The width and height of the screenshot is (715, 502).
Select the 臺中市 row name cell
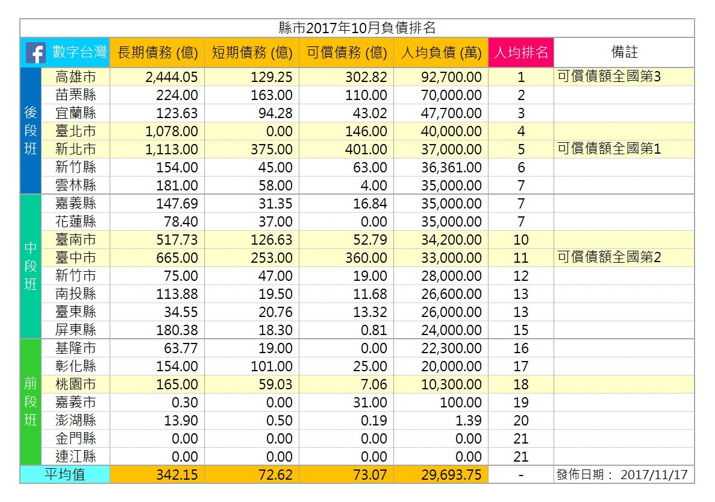pyautogui.click(x=76, y=258)
